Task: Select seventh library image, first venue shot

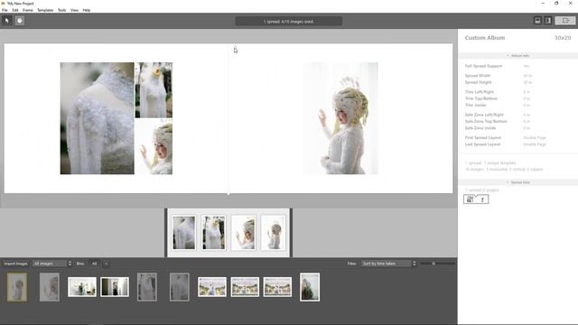Action: 212,287
